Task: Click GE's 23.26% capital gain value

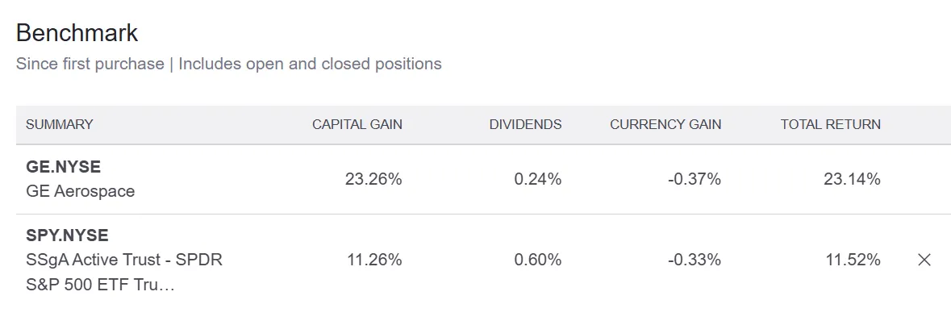Action: pyautogui.click(x=373, y=179)
